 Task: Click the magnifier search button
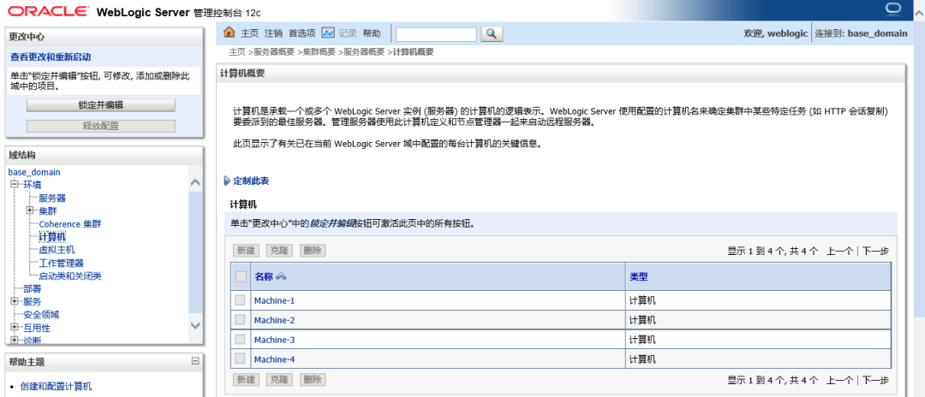(x=492, y=33)
